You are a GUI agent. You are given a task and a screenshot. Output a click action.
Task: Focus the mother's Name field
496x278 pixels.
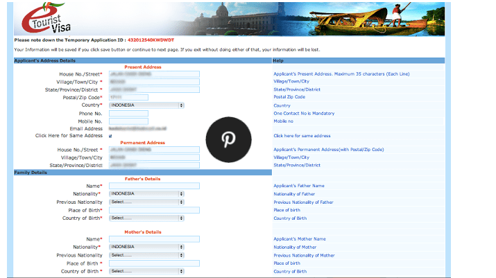(x=153, y=239)
